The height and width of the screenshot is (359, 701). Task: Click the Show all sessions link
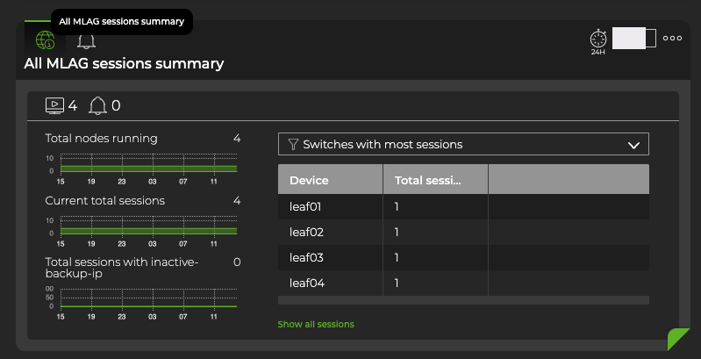click(x=316, y=324)
